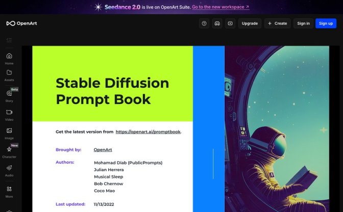Screen dimensions: 343x212
Task: Collapse the left sidebar toggle icon
Action: [x=9, y=40]
